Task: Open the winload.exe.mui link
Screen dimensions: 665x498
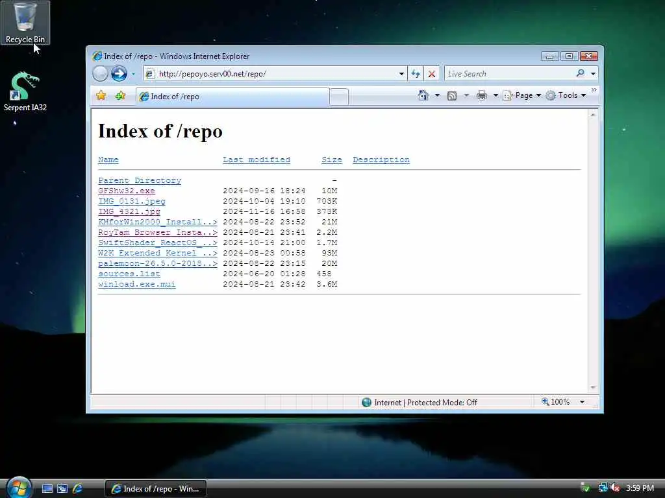Action: [136, 284]
